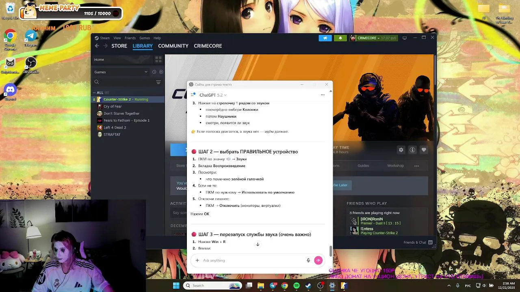The height and width of the screenshot is (292, 520).
Task: Open Discord desktop shortcut
Action: click(10, 92)
